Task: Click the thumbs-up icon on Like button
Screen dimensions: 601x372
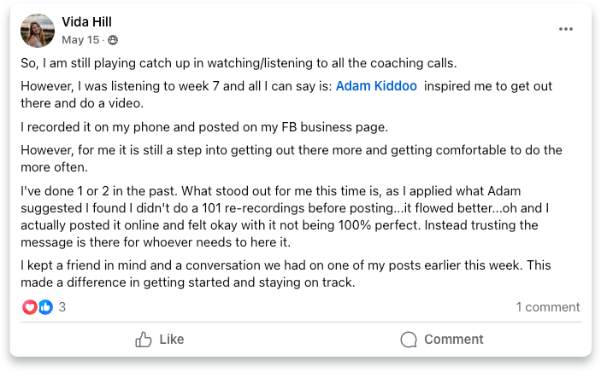Action: pyautogui.click(x=144, y=340)
